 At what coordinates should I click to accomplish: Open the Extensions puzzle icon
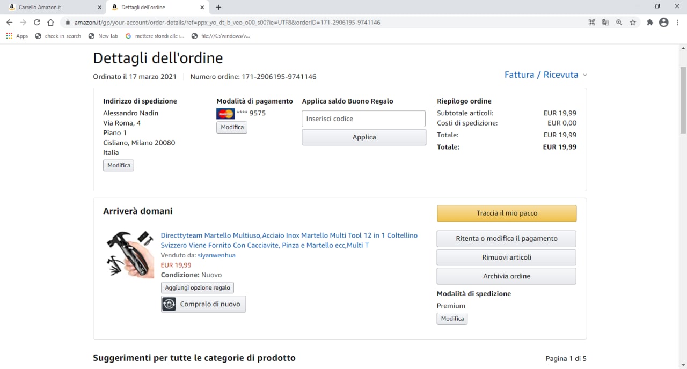click(650, 23)
